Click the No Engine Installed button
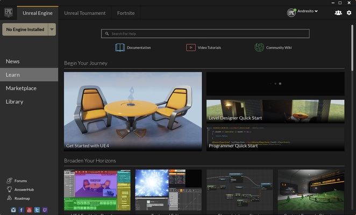The height and width of the screenshot is (215, 356). pyautogui.click(x=25, y=29)
